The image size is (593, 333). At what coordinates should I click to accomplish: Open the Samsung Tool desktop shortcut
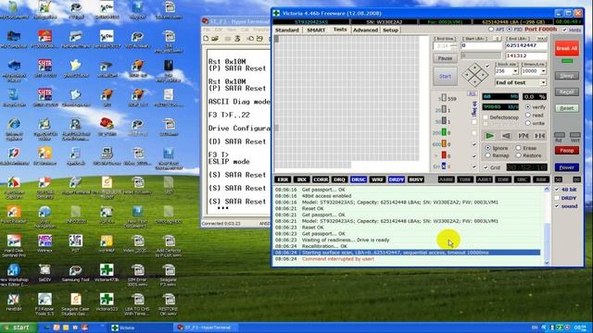[75, 273]
